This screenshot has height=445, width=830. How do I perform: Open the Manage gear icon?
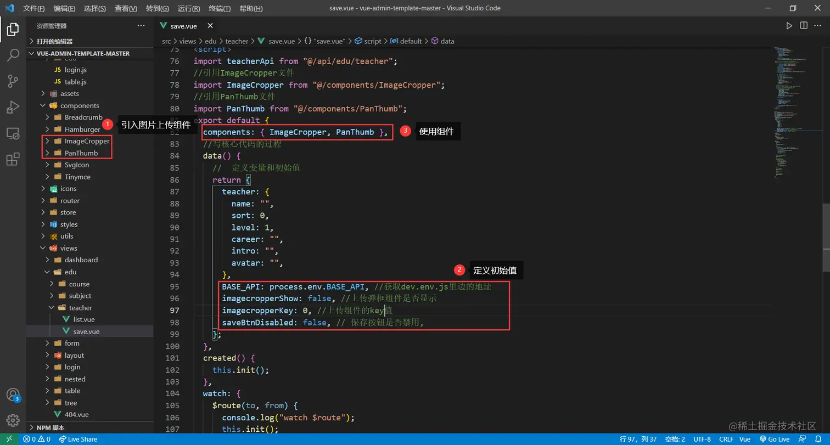(13, 420)
